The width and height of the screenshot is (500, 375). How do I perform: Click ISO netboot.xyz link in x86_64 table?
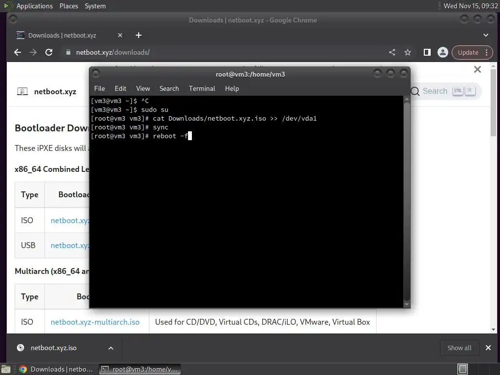click(70, 220)
